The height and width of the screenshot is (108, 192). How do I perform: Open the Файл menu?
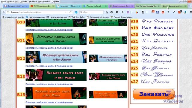click(3, 1)
